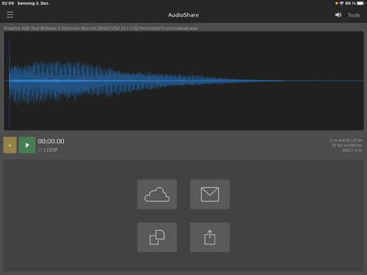Tap the battery indicator in status bar
This screenshot has height=275, width=367.
coord(361,3)
